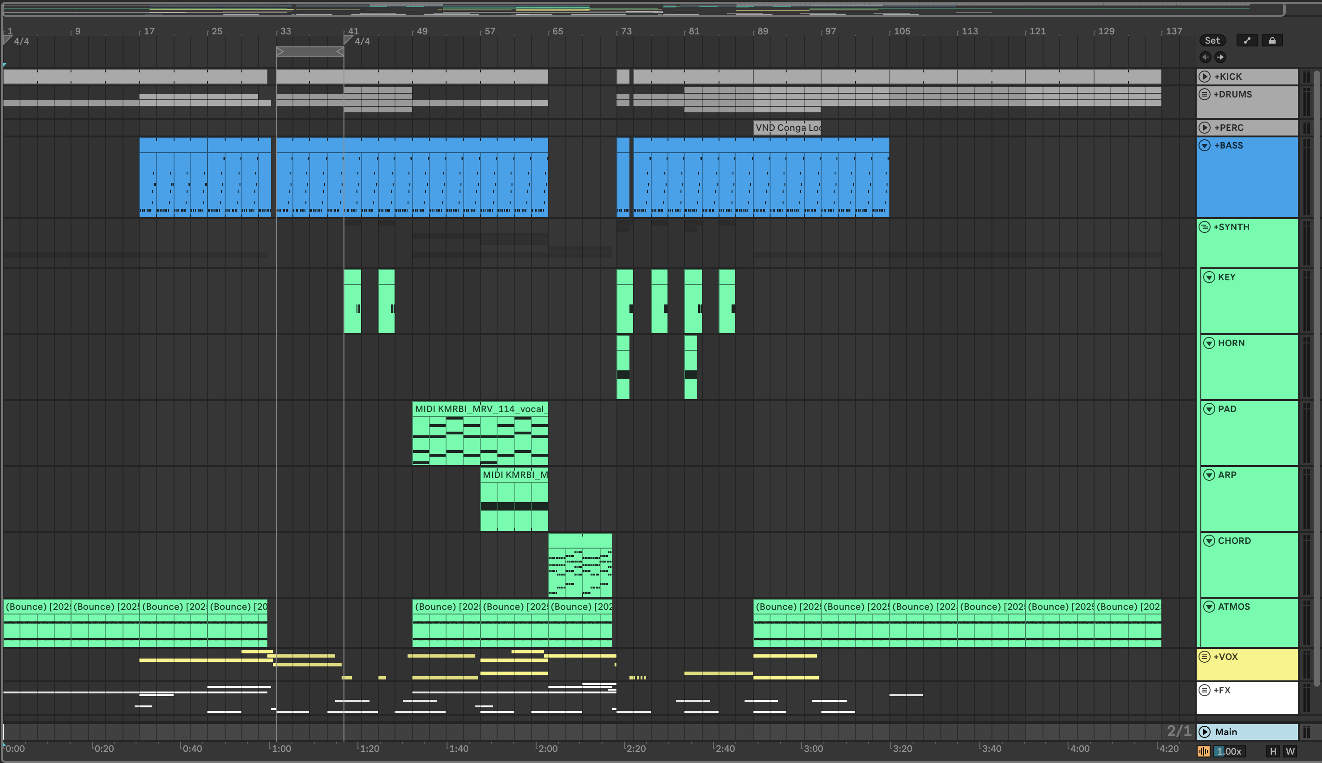
Task: Select the MIDI KMRBI_M clip on ARP
Action: click(514, 499)
